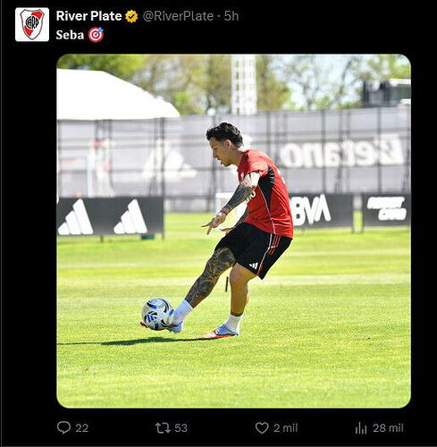437x447 pixels.
Task: Click the 2 mil likes count
Action: pos(286,428)
